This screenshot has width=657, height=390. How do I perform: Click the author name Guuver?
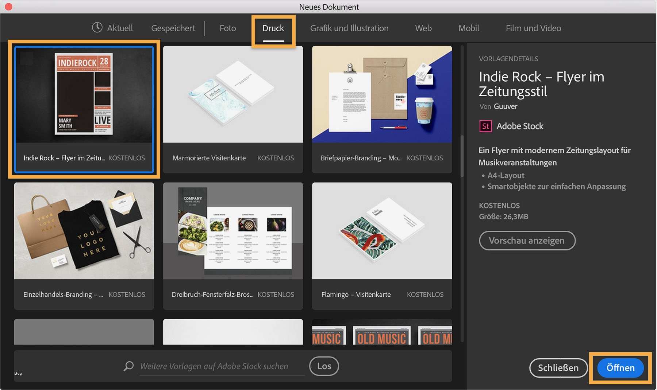click(506, 106)
